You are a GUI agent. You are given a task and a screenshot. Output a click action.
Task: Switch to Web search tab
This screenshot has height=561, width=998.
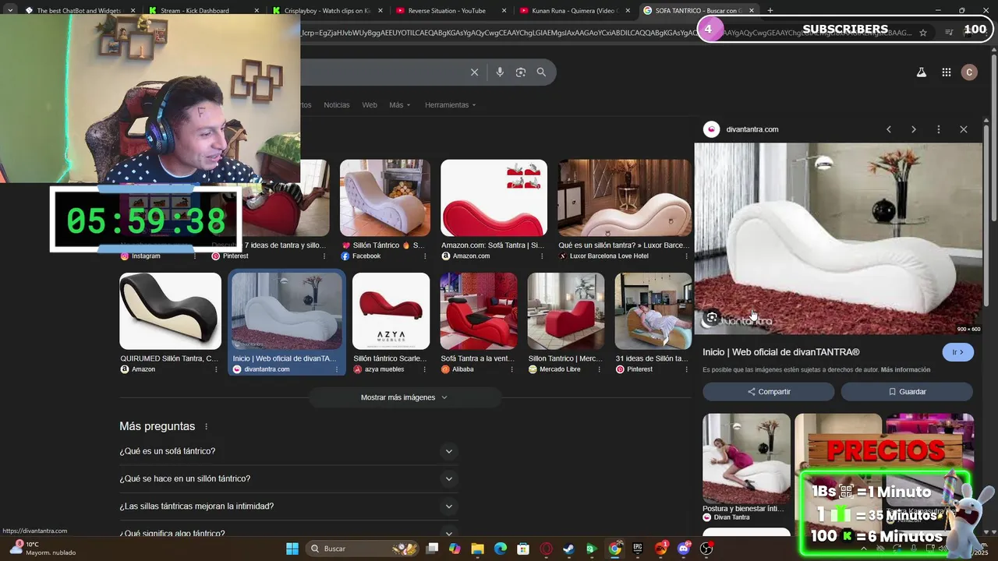(x=370, y=105)
